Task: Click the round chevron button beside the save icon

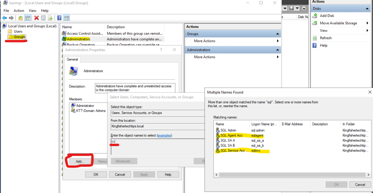Action: tap(304, 8)
